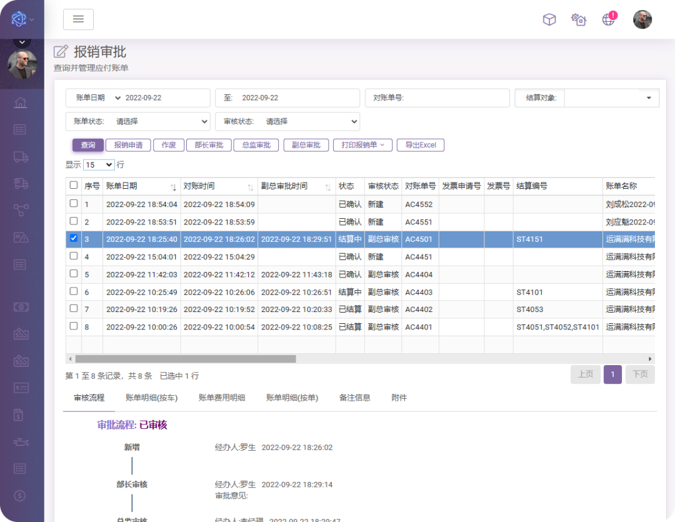Click the globe icon with notification badge
This screenshot has width=675, height=522.
click(x=609, y=19)
